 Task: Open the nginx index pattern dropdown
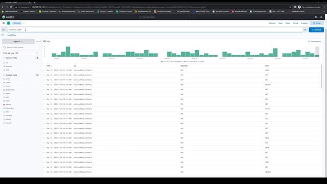point(18,41)
